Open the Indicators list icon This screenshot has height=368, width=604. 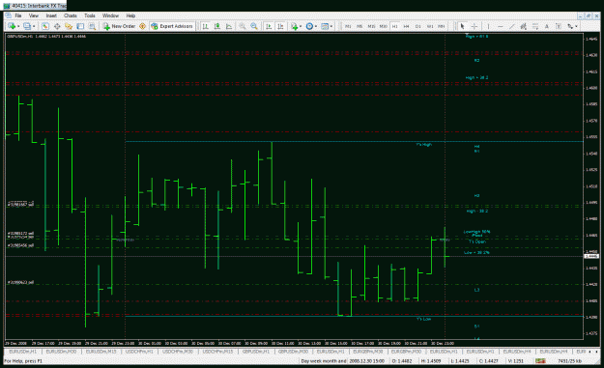tap(295, 26)
